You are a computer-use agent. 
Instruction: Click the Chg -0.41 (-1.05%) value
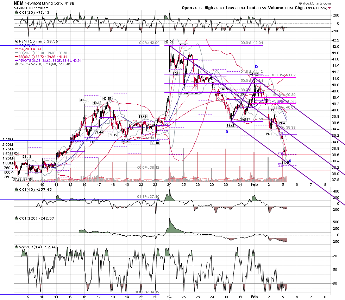pos(311,8)
